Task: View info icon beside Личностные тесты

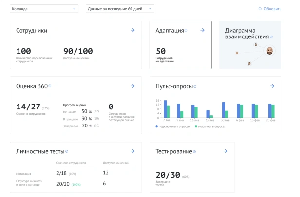Action: [x=67, y=151]
